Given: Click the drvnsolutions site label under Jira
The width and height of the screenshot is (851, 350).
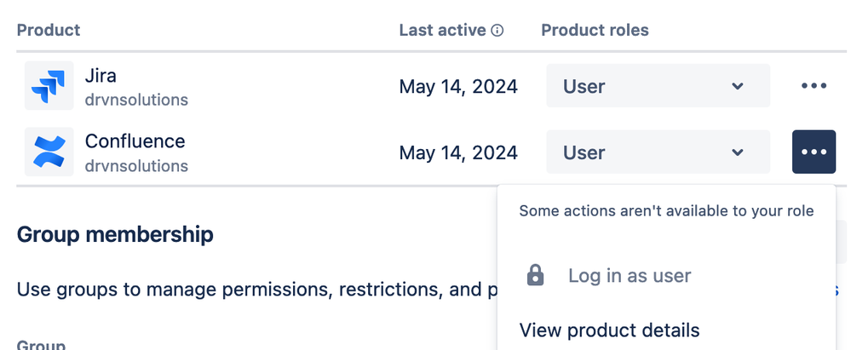Looking at the screenshot, I should tap(136, 100).
